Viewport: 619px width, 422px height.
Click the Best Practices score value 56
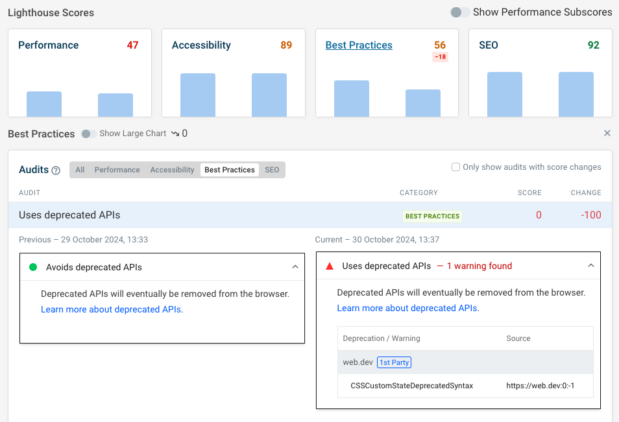click(440, 45)
